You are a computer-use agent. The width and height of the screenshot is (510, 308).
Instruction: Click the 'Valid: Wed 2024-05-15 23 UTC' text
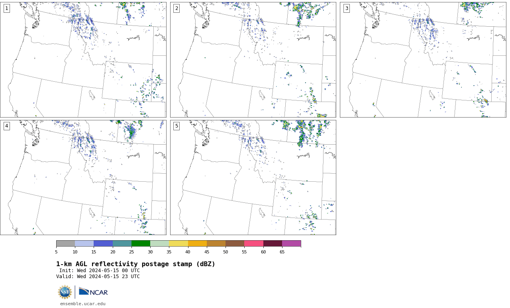(x=98, y=277)
